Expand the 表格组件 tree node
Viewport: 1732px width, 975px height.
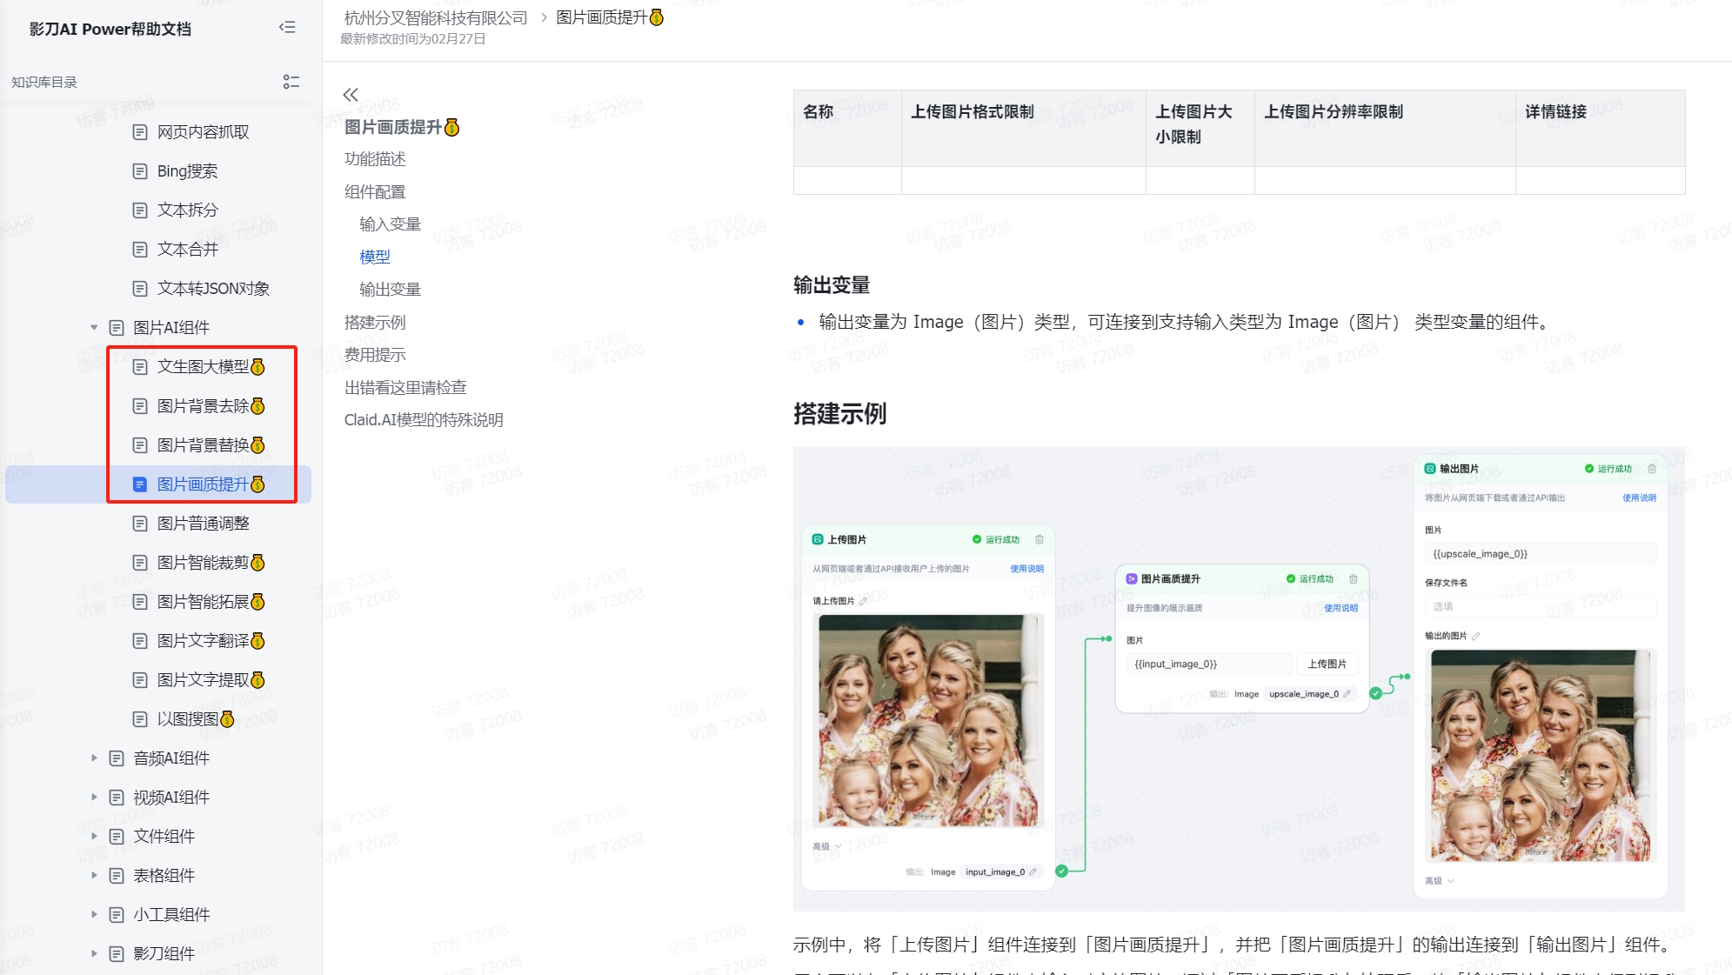(94, 876)
